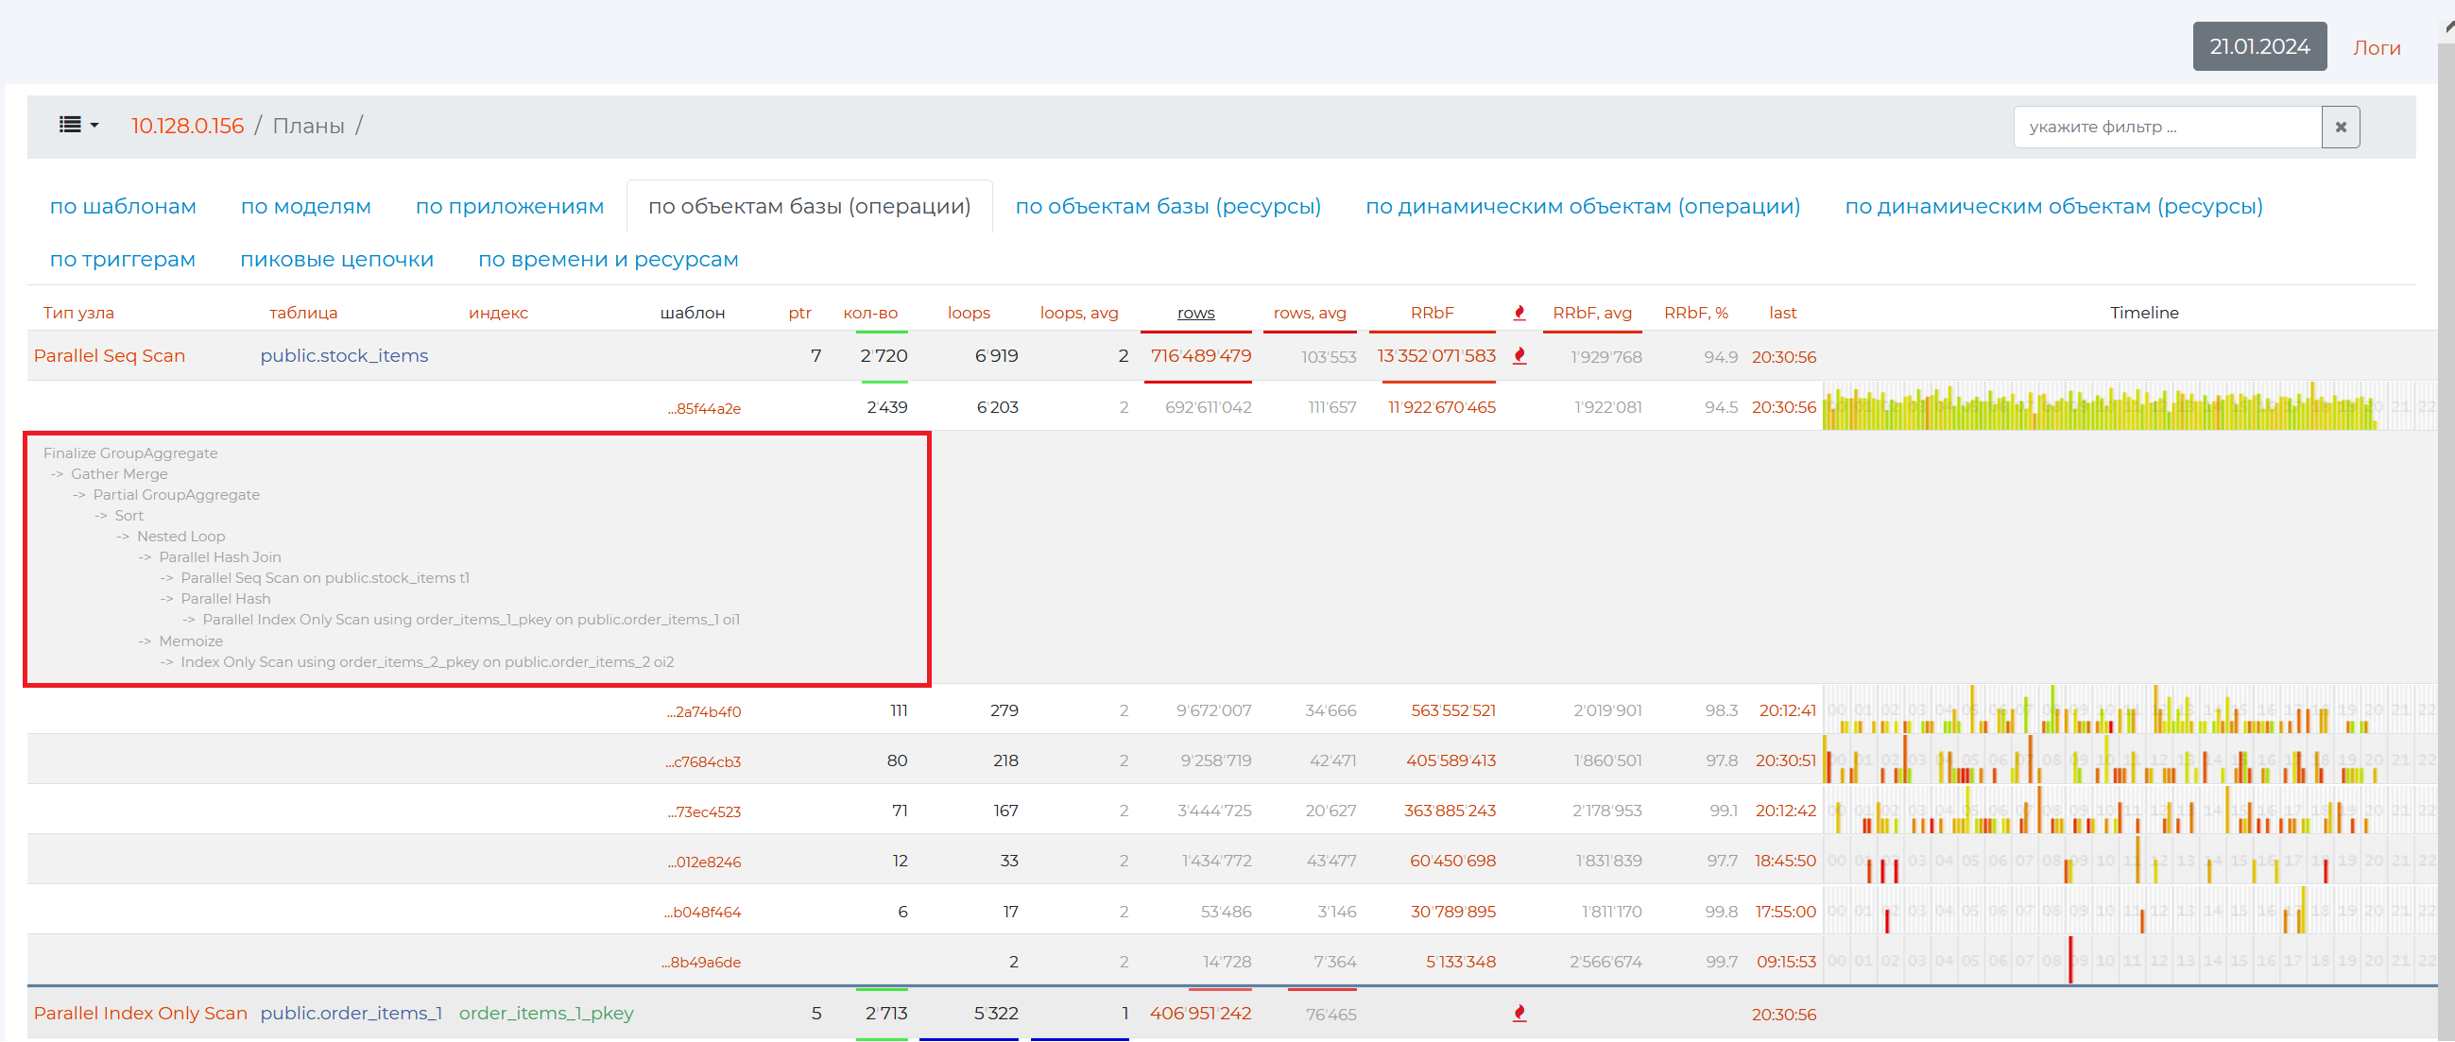The height and width of the screenshot is (1042, 2455).
Task: Click the order_items_1_pkey index link
Action: coord(545,1014)
